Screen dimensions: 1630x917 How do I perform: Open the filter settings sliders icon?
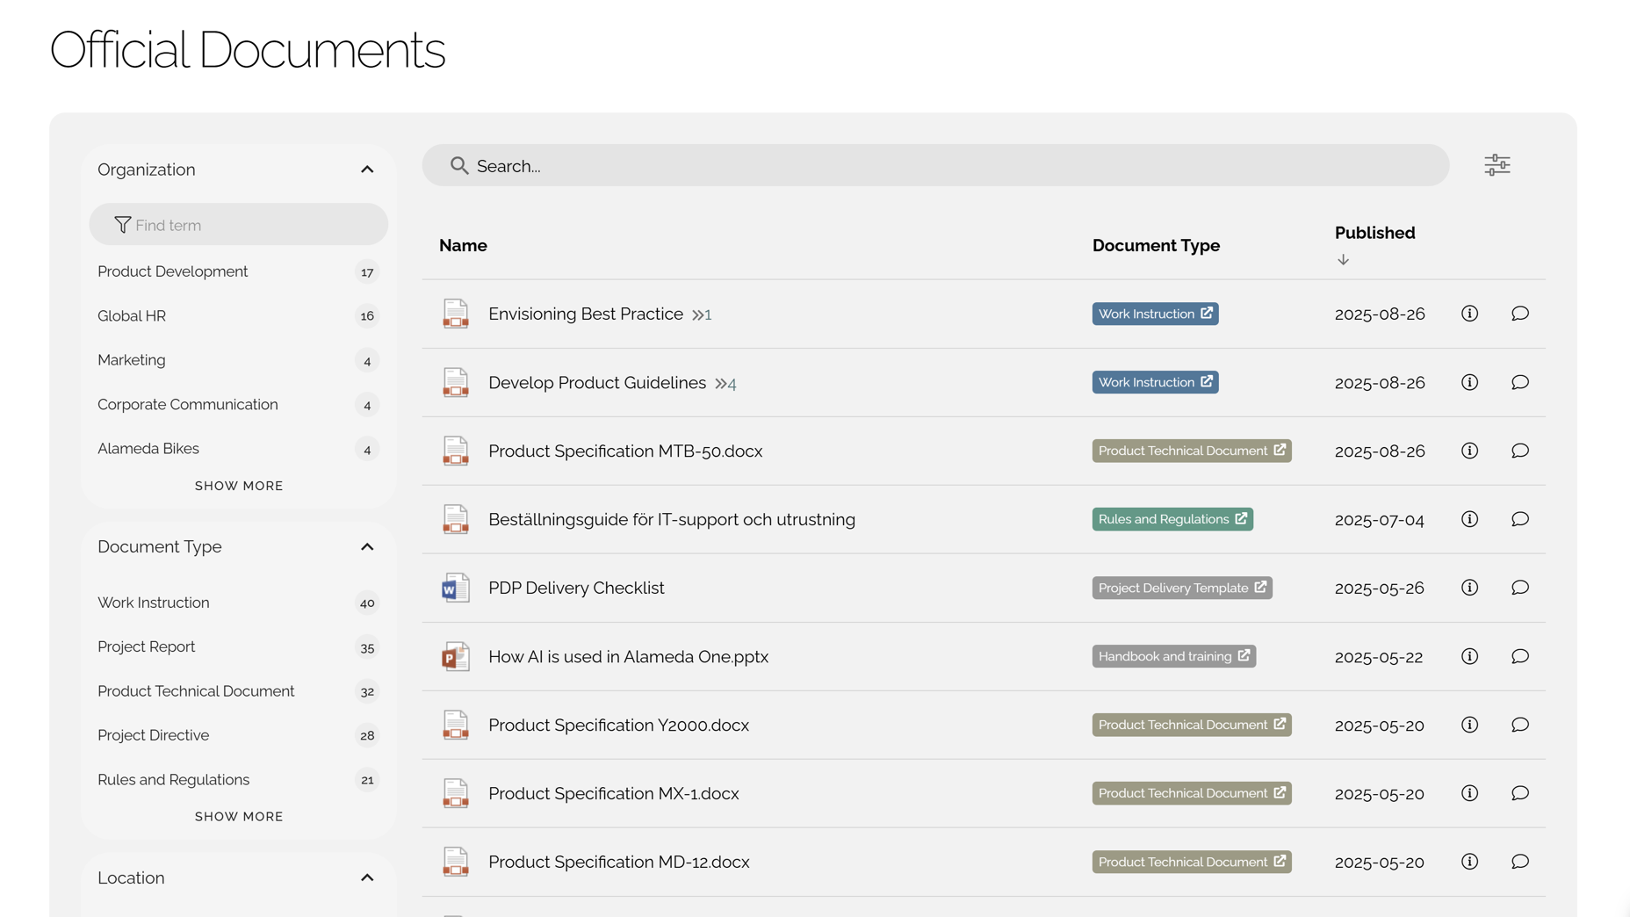(1497, 165)
